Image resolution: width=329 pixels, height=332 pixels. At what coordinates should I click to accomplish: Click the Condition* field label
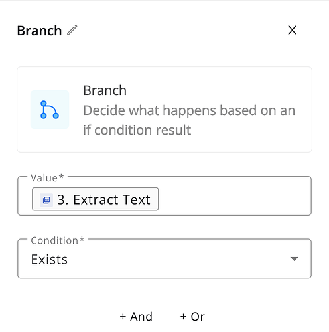58,240
